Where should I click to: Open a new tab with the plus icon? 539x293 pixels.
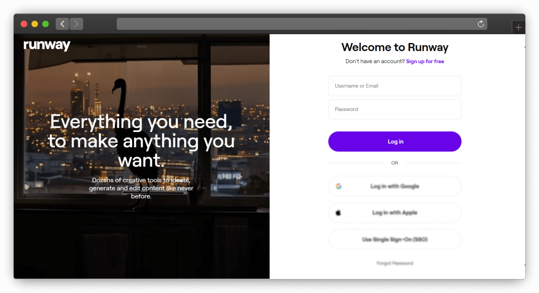coord(518,27)
